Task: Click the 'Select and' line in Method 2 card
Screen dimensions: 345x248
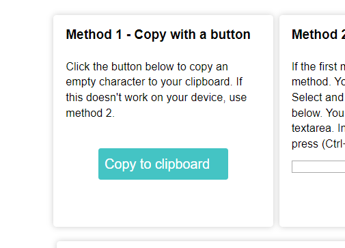Action: tap(318, 98)
